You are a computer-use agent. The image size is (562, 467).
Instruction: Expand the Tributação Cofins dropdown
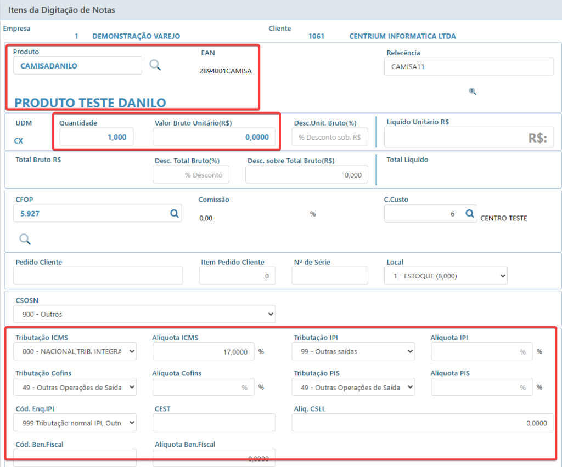pyautogui.click(x=75, y=387)
